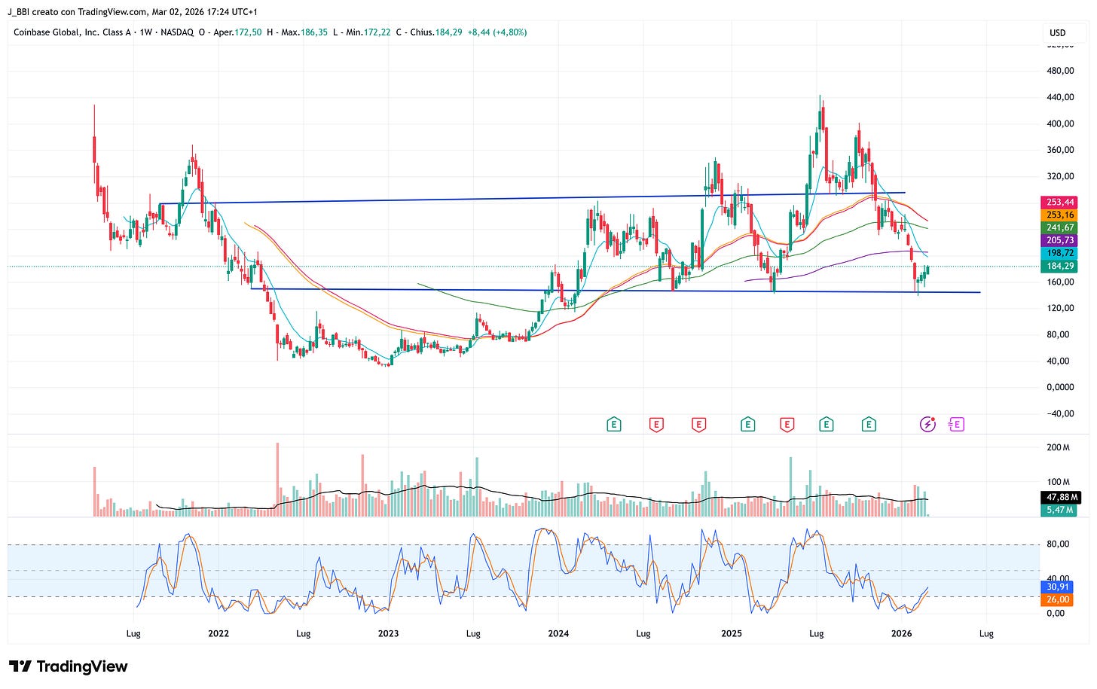Open the USD currency selector
The width and height of the screenshot is (1097, 689).
pyautogui.click(x=1058, y=33)
